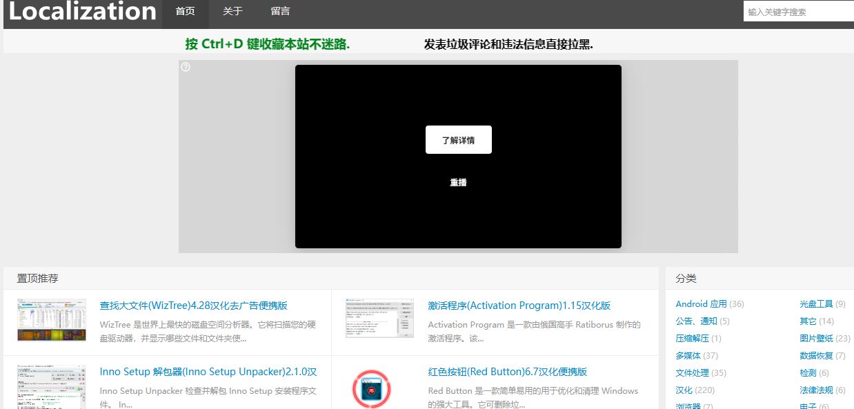Open the Activation Program screenshot thumbnail
The image size is (854, 409).
tap(379, 318)
